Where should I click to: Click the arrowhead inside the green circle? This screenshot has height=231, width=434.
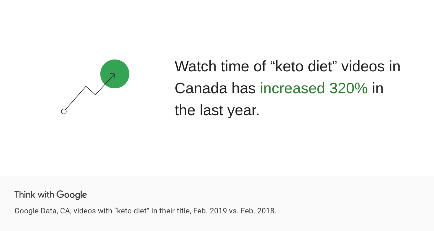113,76
